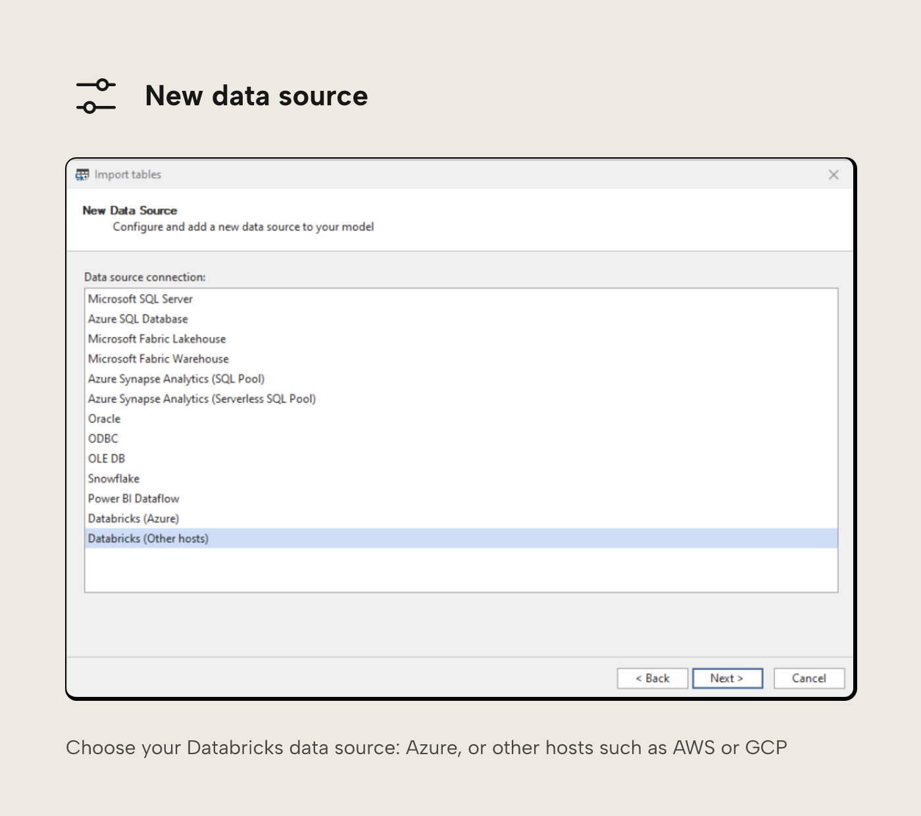Viewport: 921px width, 816px height.
Task: Close the Import tables dialog
Action: (x=834, y=174)
